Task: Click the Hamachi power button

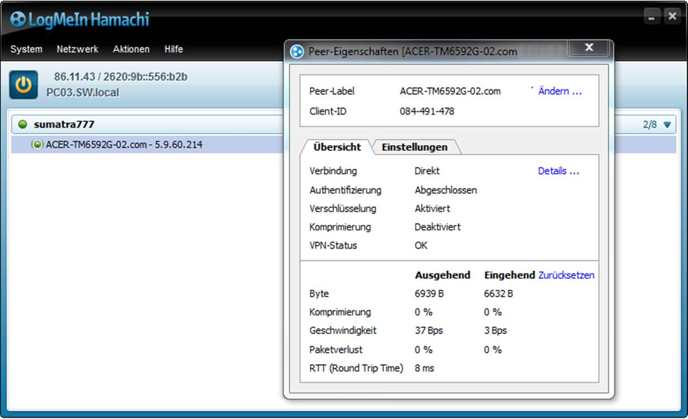Action: [x=23, y=85]
